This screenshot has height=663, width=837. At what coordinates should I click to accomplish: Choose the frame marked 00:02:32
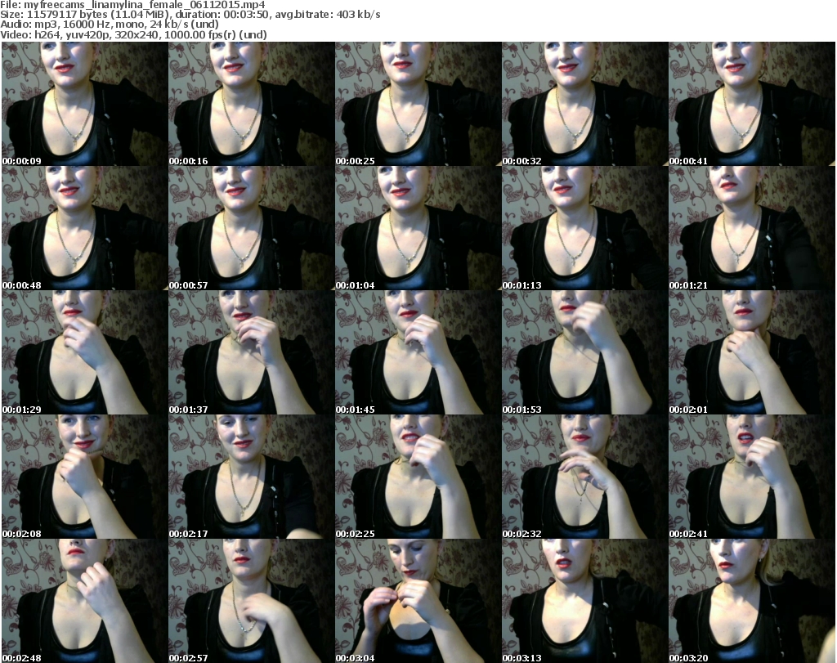585,477
